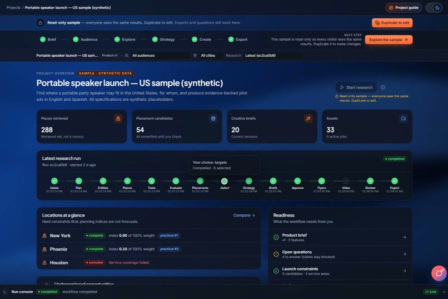Click the Creative briefs card icon

(x=308, y=119)
